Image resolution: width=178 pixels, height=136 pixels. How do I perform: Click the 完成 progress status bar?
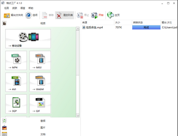(146, 27)
